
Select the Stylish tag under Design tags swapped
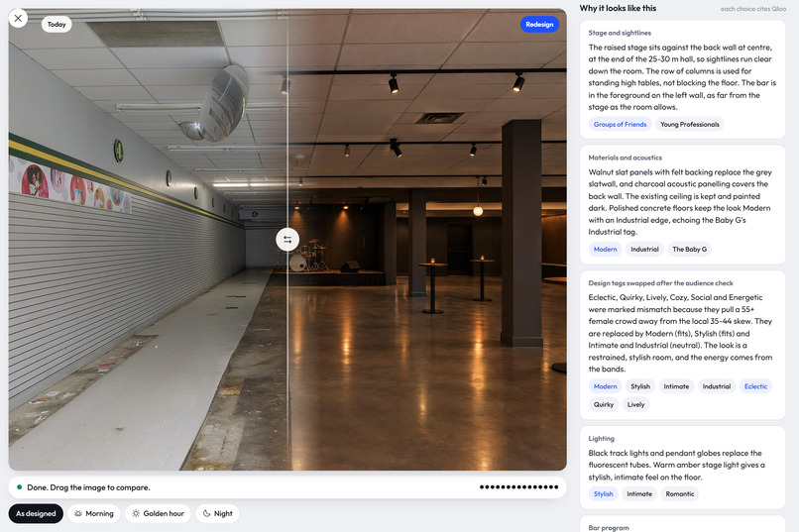pos(640,386)
